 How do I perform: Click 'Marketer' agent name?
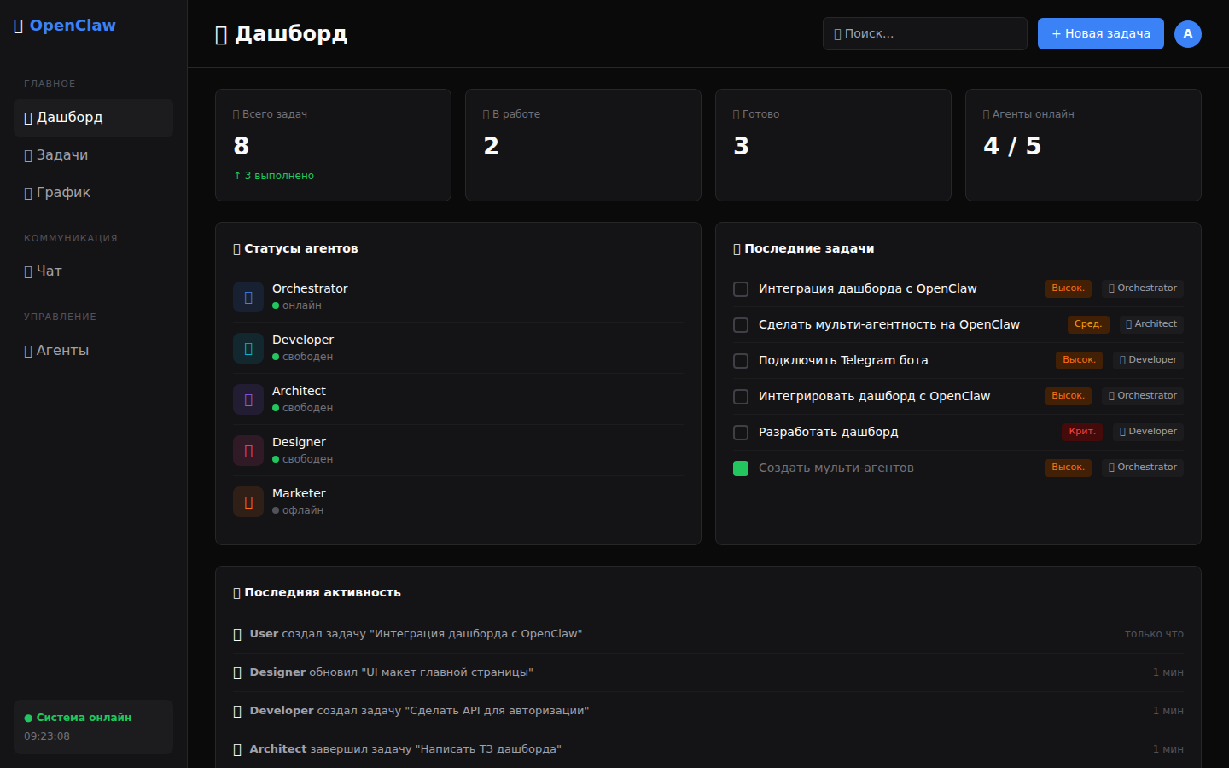click(299, 493)
